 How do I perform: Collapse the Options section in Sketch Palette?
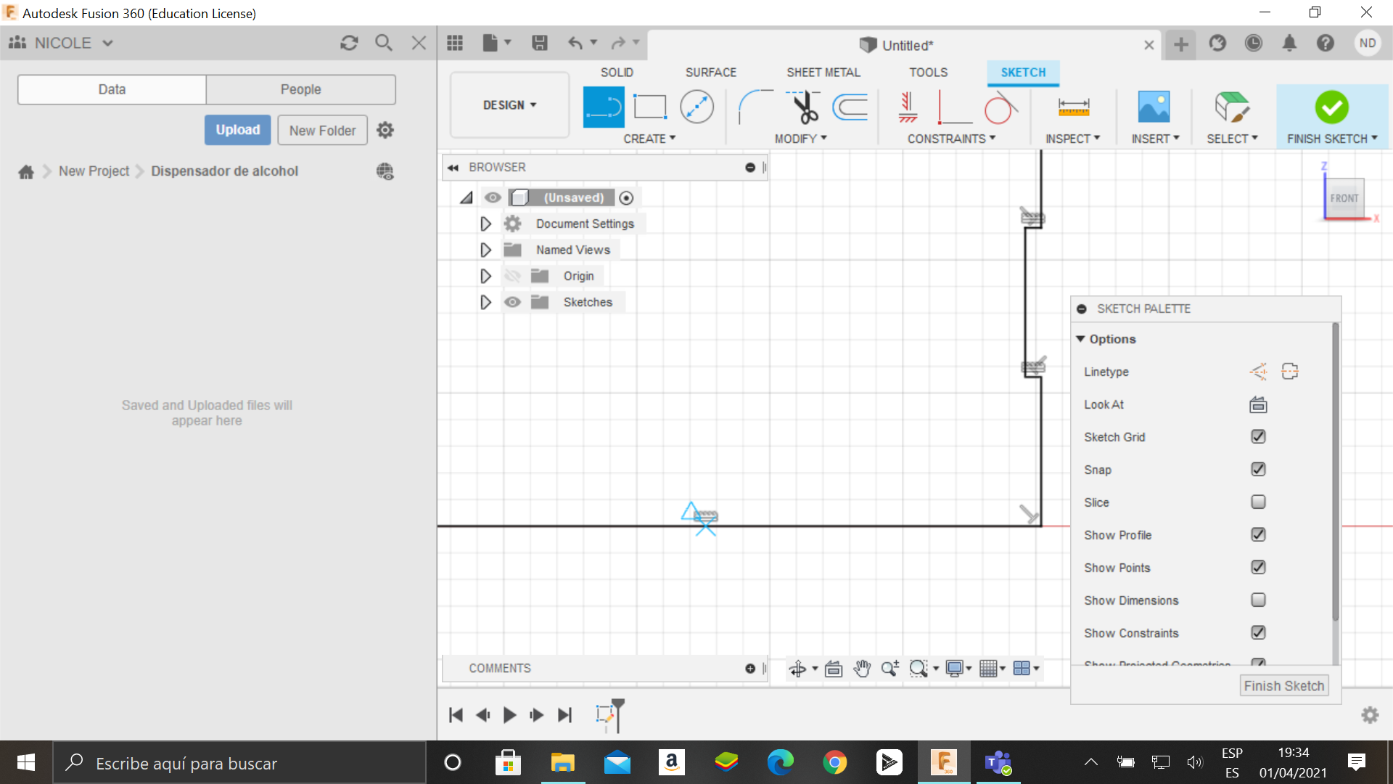click(1080, 339)
